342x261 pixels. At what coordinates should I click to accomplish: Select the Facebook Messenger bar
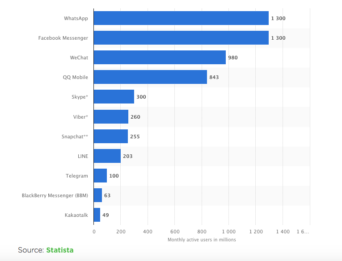181,37
